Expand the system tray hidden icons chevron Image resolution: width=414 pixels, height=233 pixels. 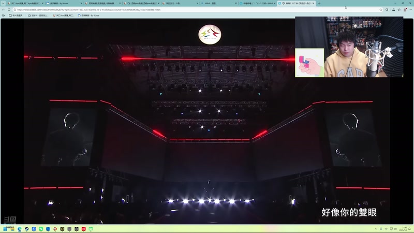[376, 229]
